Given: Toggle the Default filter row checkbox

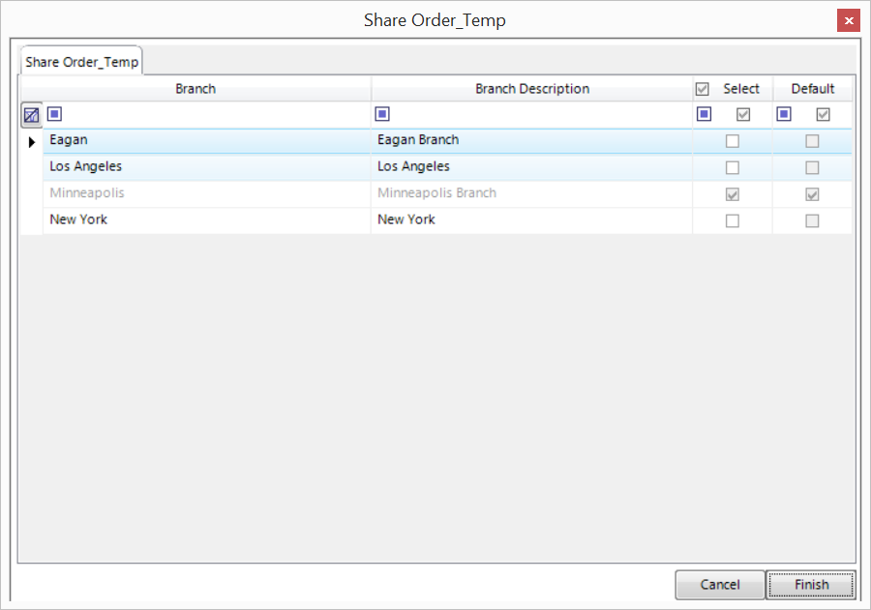Looking at the screenshot, I should pos(823,114).
